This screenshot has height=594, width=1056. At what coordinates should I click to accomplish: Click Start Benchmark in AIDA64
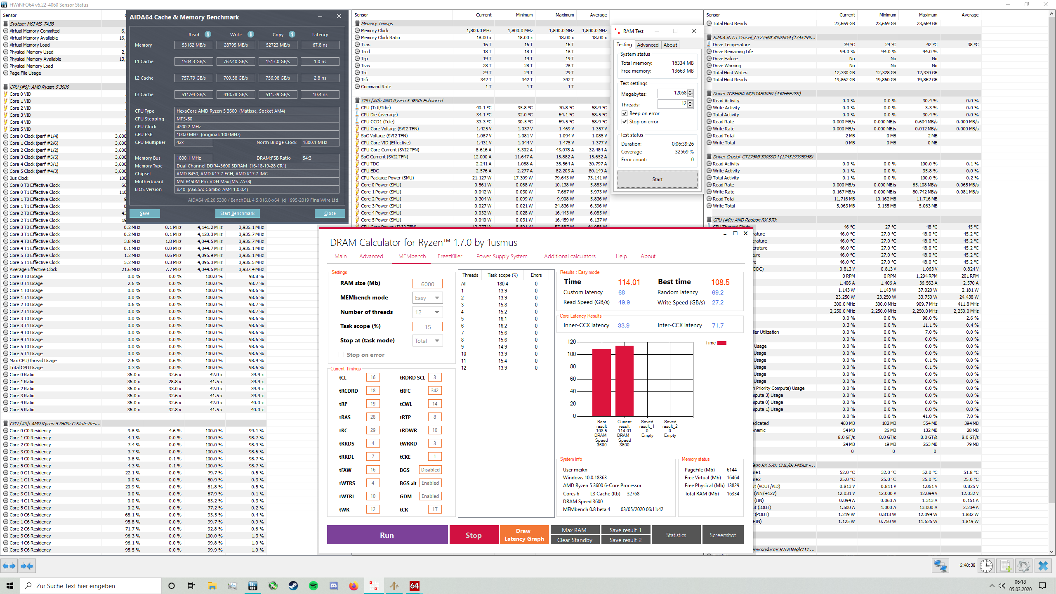pyautogui.click(x=237, y=213)
